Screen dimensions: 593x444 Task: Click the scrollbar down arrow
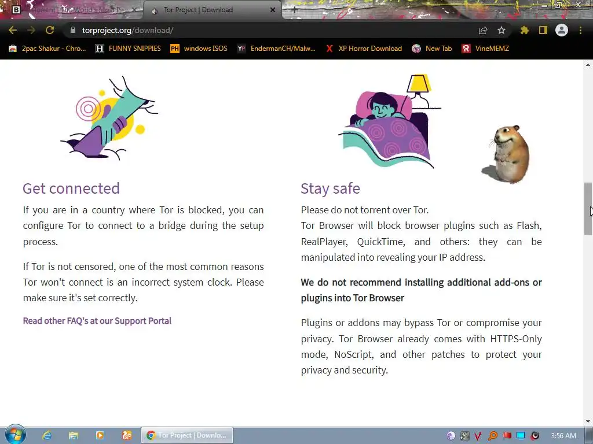click(x=588, y=421)
